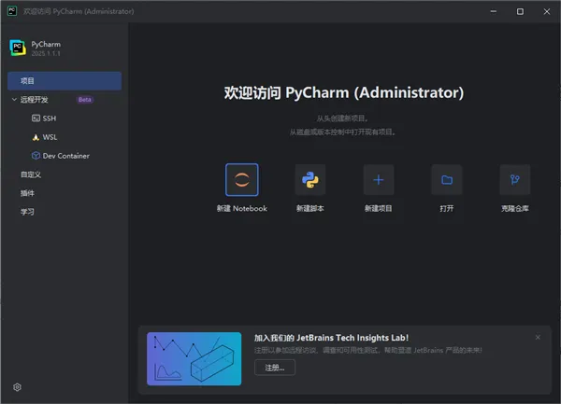Viewport: 561px width, 404px height.
Task: Click the 新建 Notebook Jupyter icon
Action: click(x=242, y=179)
